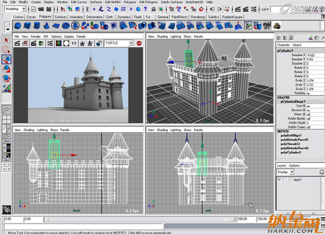Open the Modeling menu set dropdown
The width and height of the screenshot is (325, 235).
pos(15,9)
